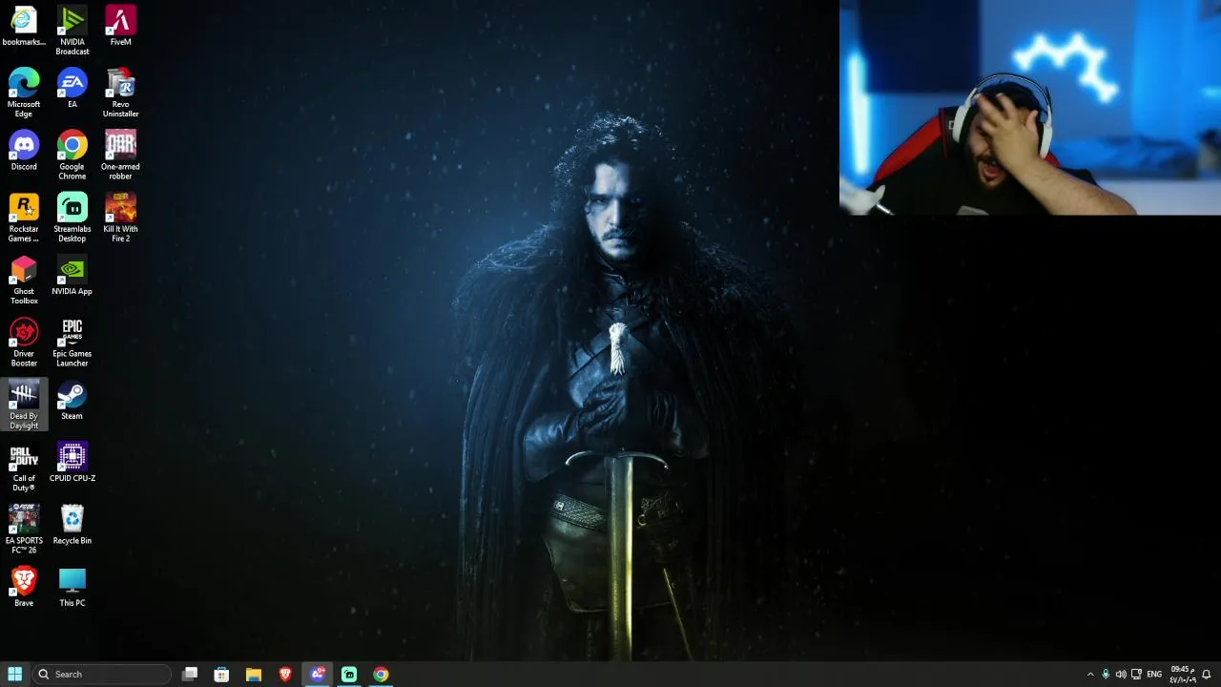Change ENG input language
This screenshot has width=1221, height=687.
point(1154,675)
